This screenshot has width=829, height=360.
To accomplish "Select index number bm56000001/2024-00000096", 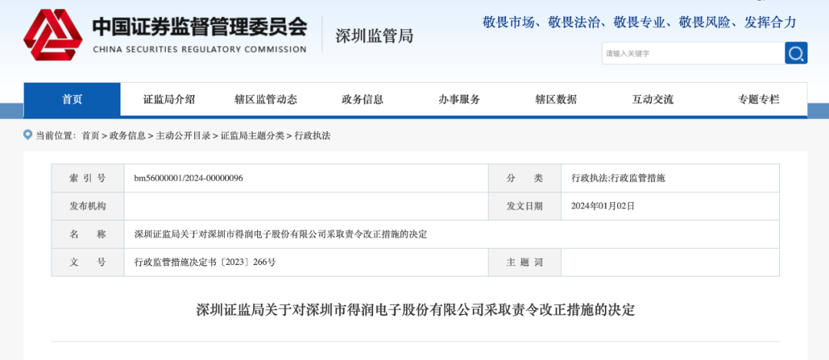I will coord(189,178).
